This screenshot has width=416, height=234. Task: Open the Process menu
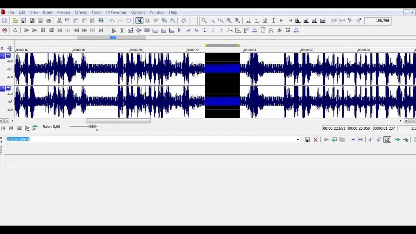(x=64, y=12)
